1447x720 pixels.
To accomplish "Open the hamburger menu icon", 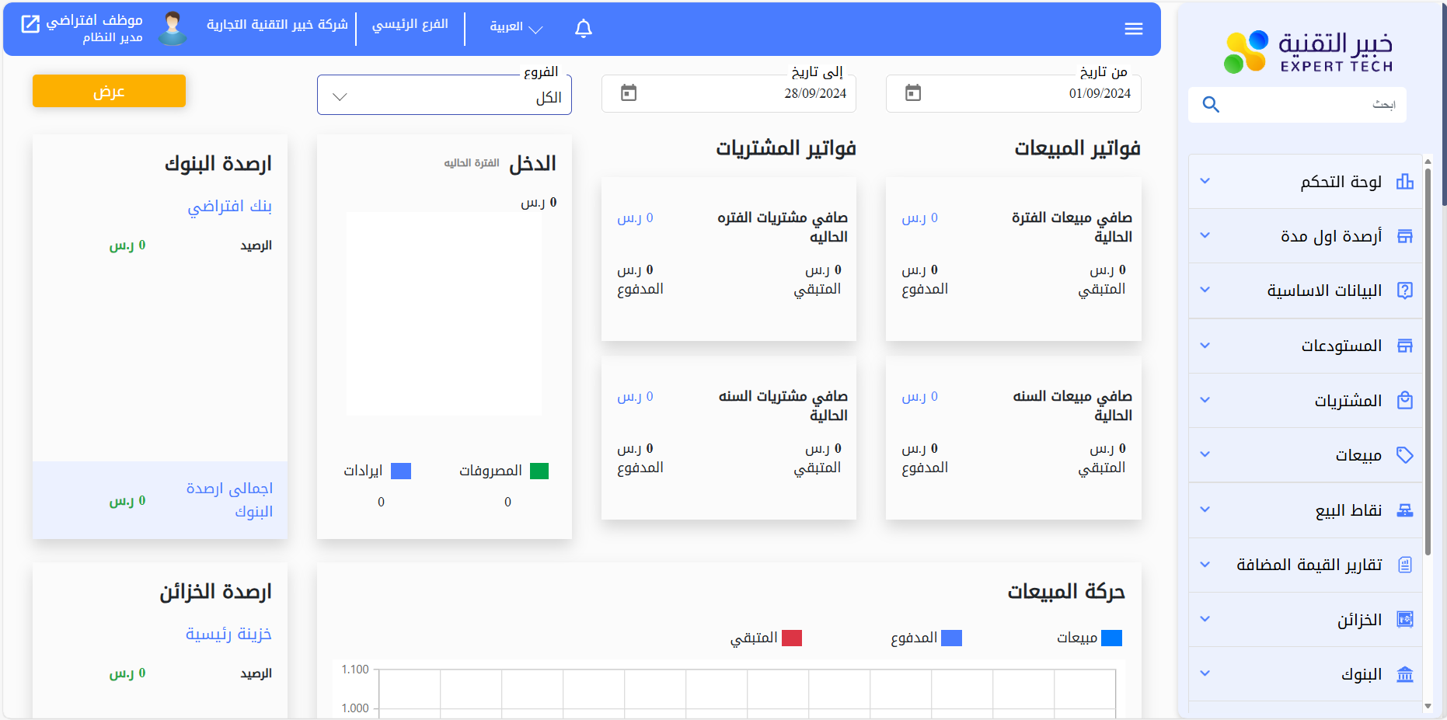I will click(1133, 29).
